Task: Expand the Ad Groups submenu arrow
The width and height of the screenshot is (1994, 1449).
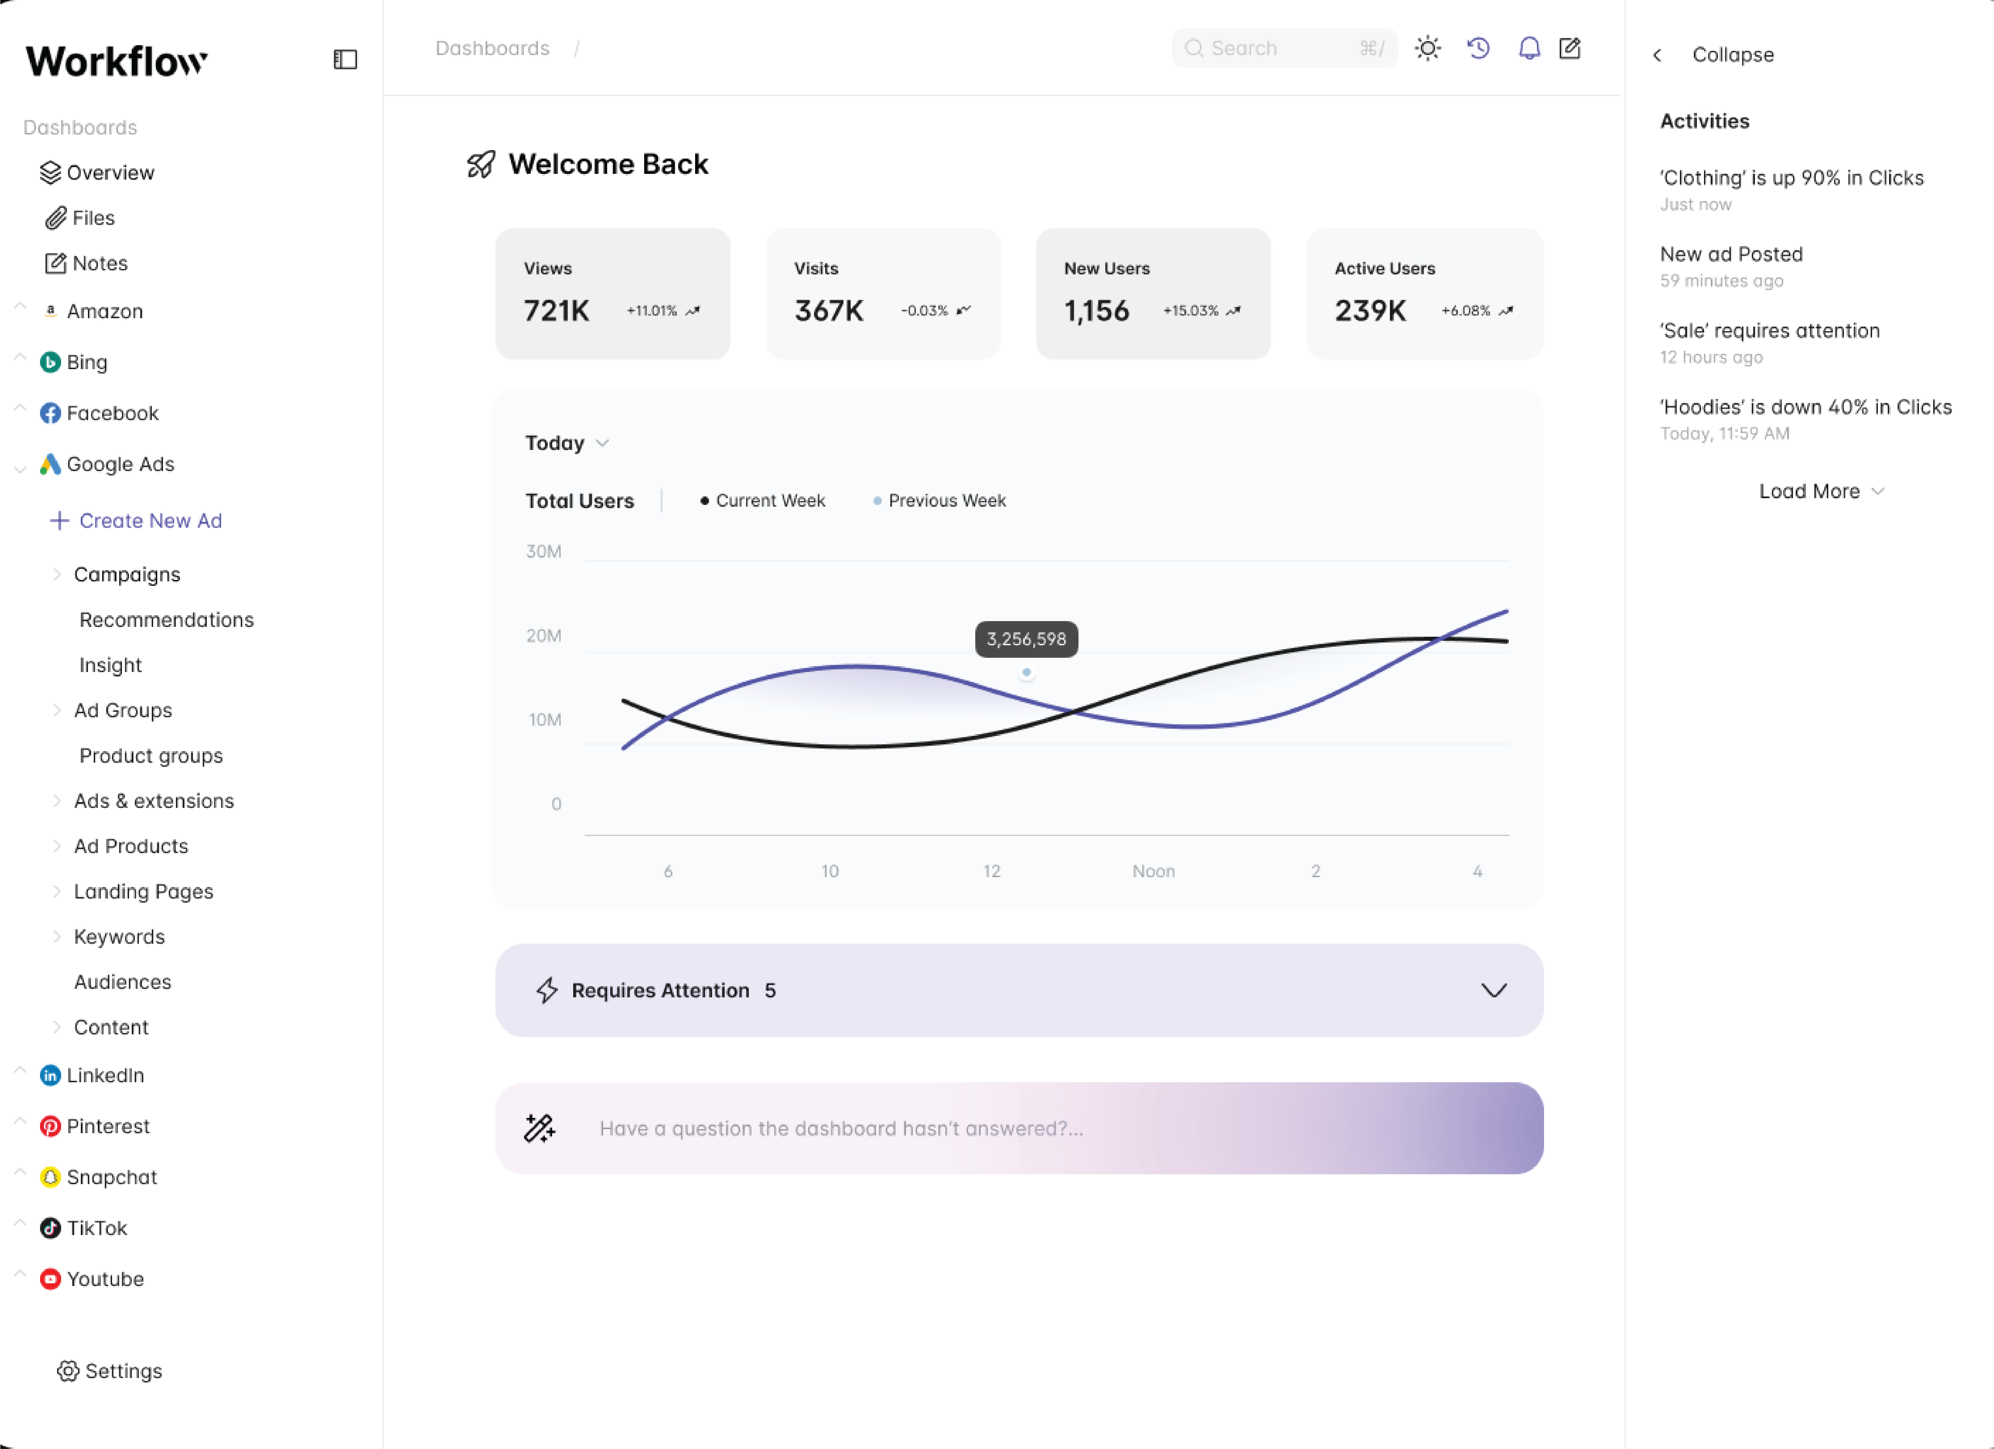Action: pos(56,710)
